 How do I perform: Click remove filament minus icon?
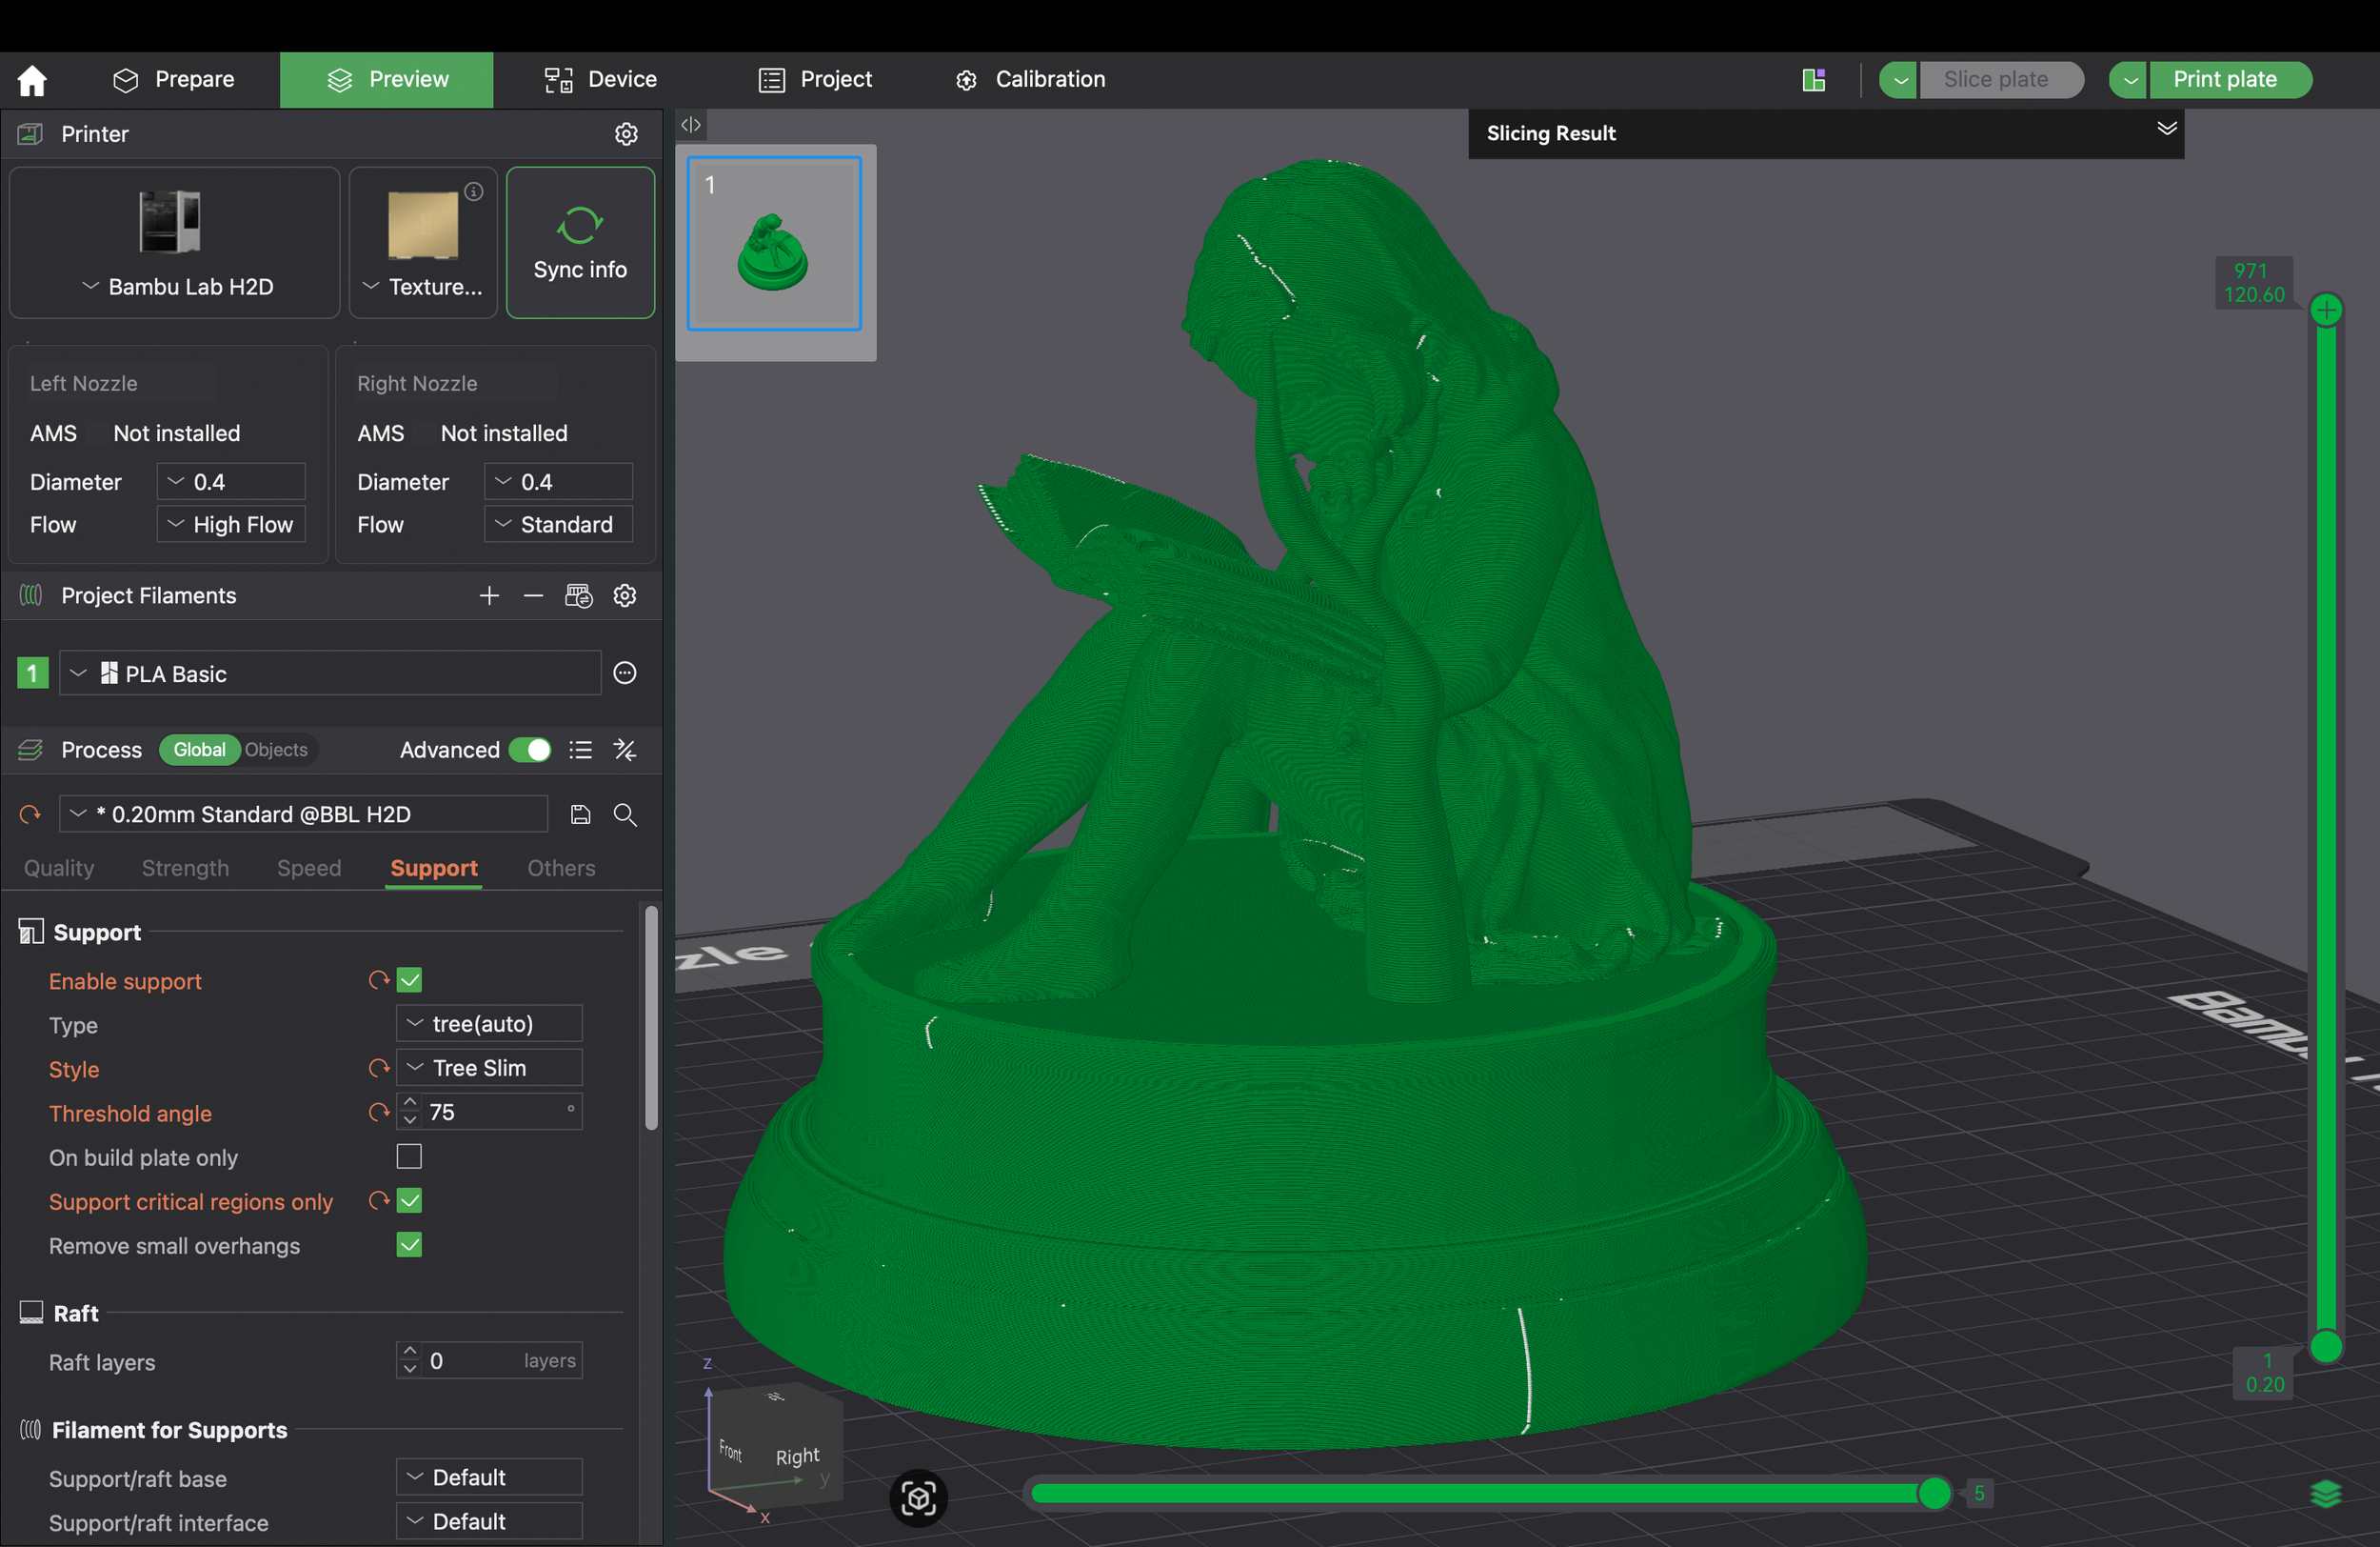533,596
